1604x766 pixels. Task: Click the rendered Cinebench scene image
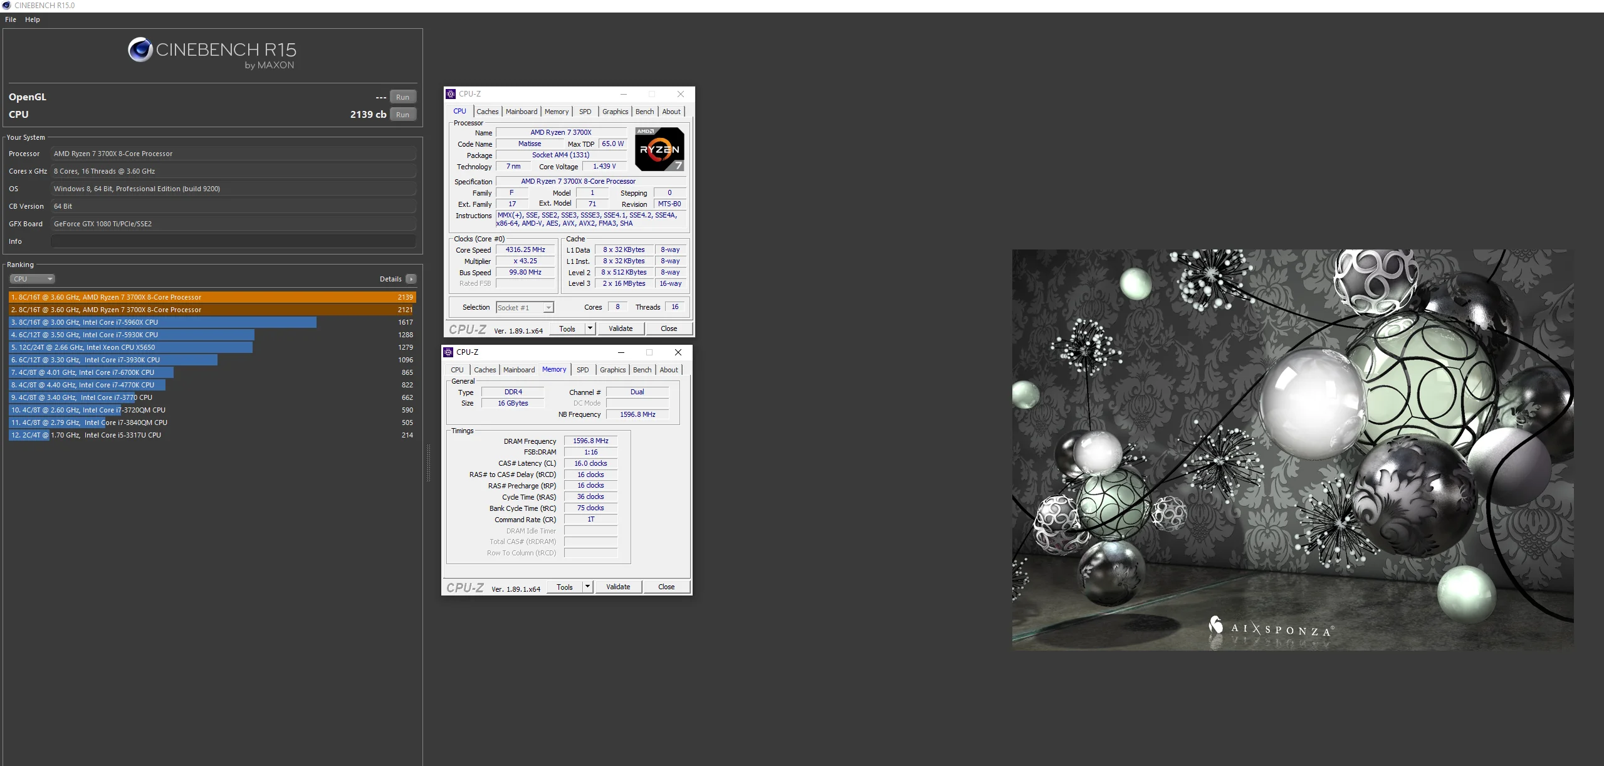coord(1292,449)
